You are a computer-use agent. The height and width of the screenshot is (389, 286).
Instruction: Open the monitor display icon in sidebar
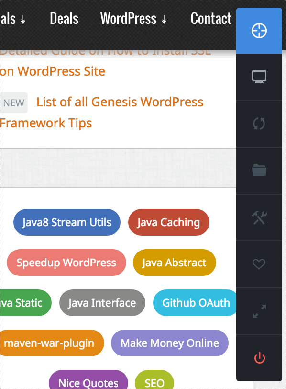click(x=259, y=77)
